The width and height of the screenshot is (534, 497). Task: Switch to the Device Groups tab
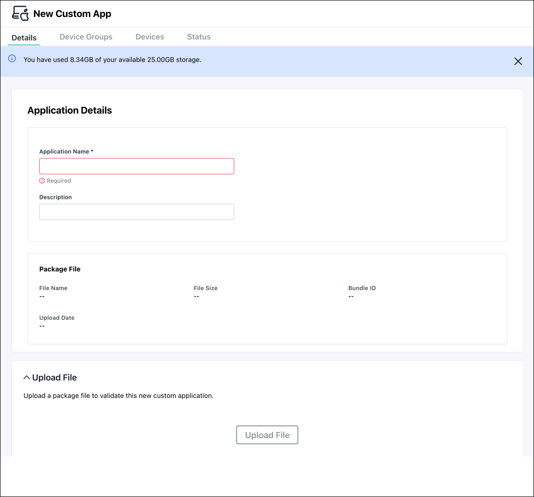coord(86,37)
